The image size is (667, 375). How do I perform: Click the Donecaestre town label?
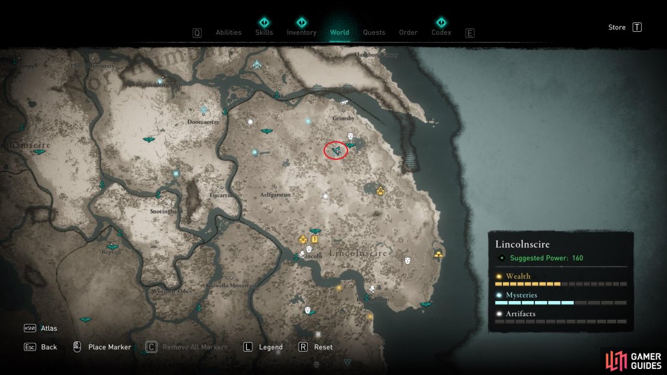[203, 122]
